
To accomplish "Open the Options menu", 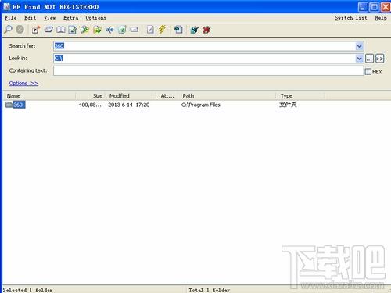I will click(96, 18).
